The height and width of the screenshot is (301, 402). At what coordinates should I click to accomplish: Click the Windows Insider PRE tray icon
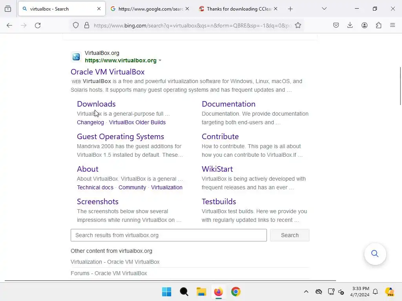pos(389,292)
